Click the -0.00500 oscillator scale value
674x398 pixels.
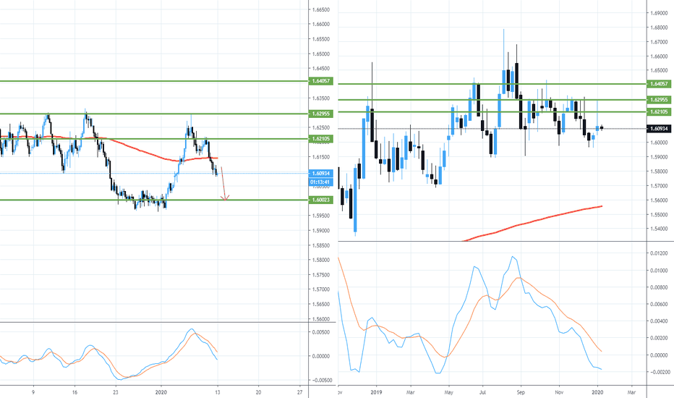click(x=321, y=380)
